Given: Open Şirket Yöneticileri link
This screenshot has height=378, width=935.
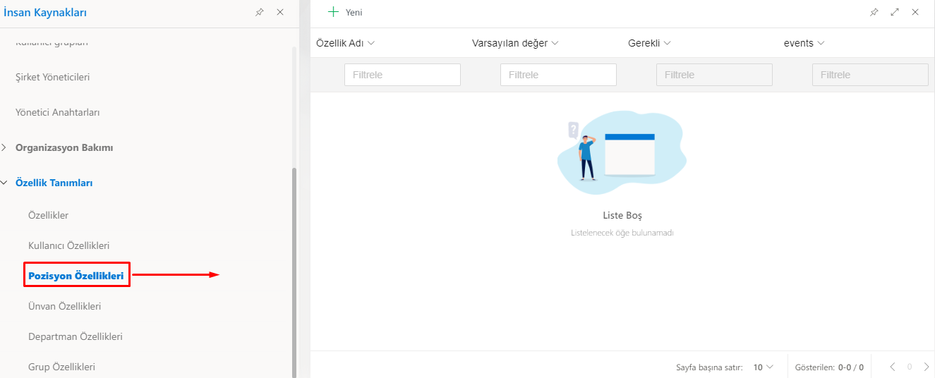Looking at the screenshot, I should [52, 77].
